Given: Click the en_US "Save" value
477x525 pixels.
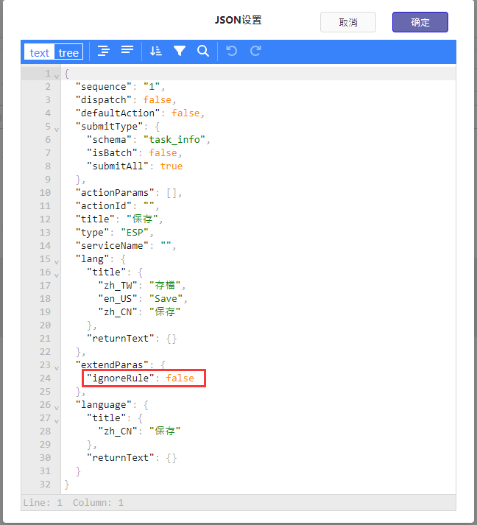Looking at the screenshot, I should pyautogui.click(x=166, y=299).
